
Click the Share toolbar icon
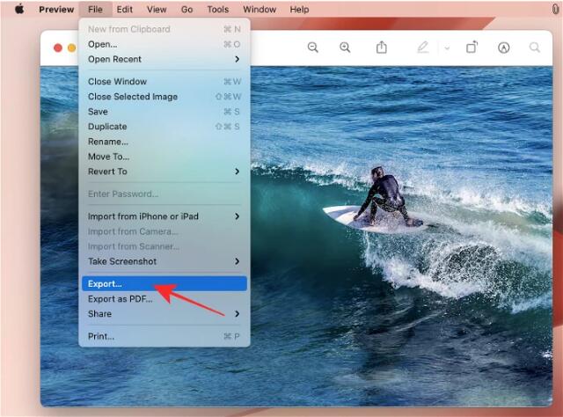[382, 48]
